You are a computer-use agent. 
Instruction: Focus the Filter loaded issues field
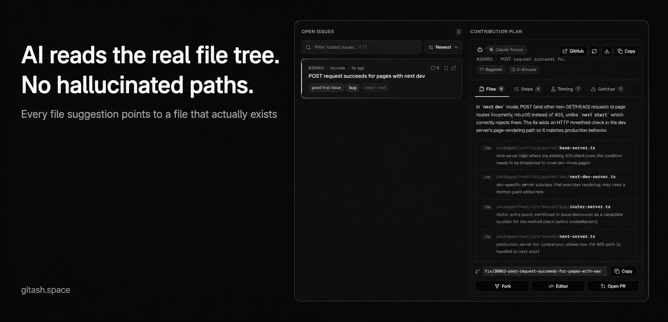coord(361,47)
